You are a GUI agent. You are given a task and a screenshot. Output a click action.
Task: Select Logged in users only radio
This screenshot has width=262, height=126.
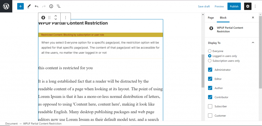pyautogui.click(x=210, y=56)
